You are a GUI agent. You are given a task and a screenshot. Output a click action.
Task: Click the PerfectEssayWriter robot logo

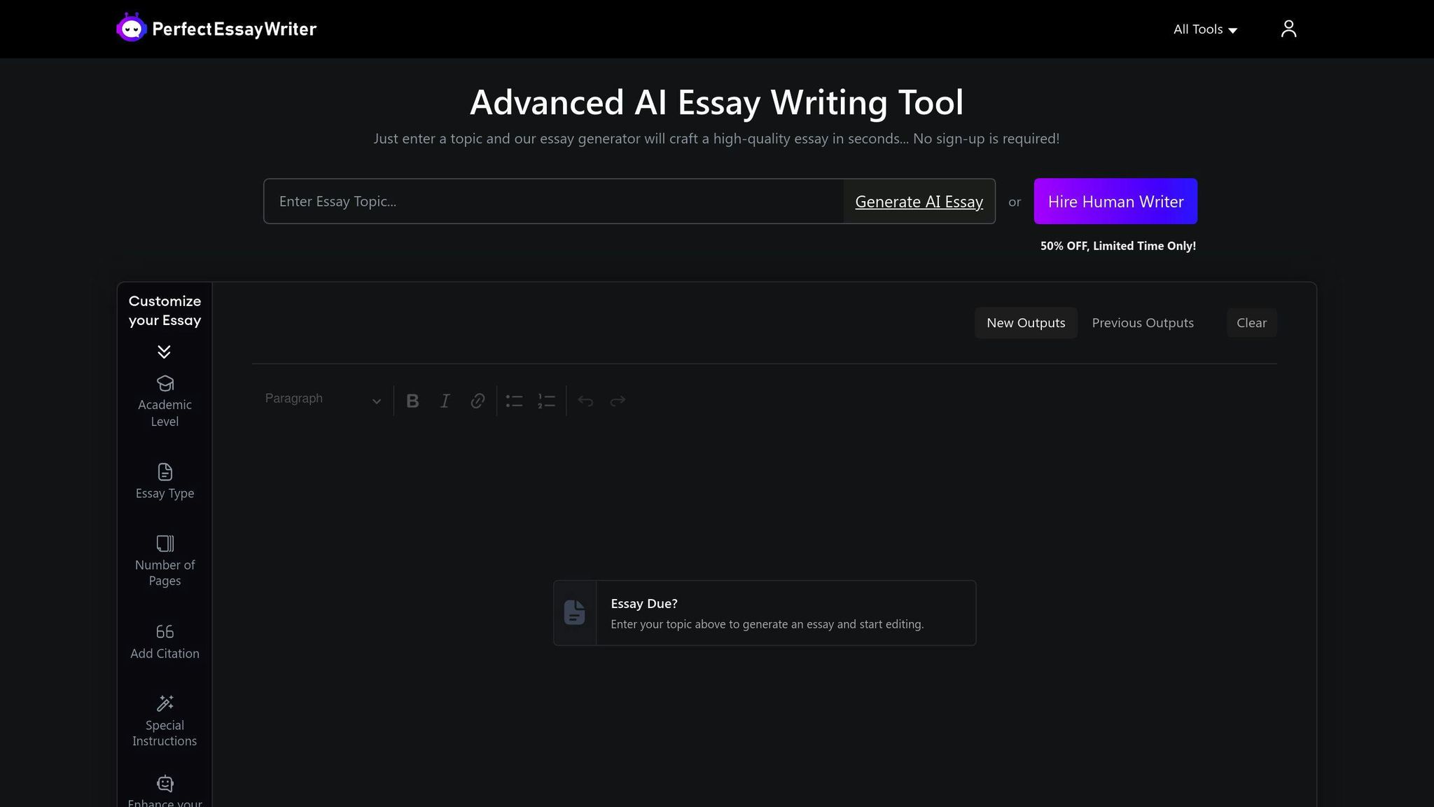(131, 27)
